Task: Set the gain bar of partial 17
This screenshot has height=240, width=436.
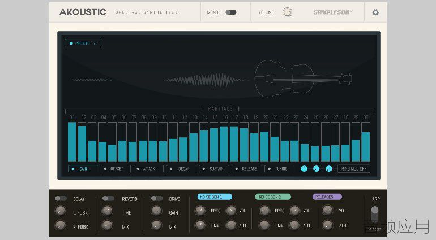Action: coord(234,142)
